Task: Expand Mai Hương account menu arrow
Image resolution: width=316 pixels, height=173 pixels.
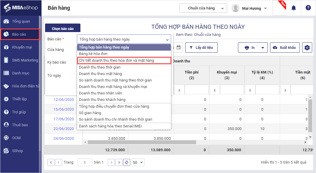Action: tap(265, 8)
